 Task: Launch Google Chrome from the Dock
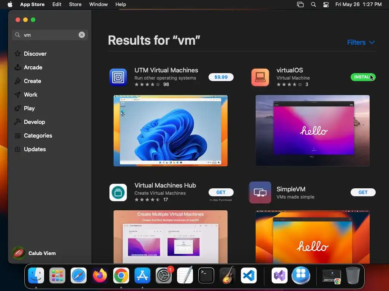point(121,275)
